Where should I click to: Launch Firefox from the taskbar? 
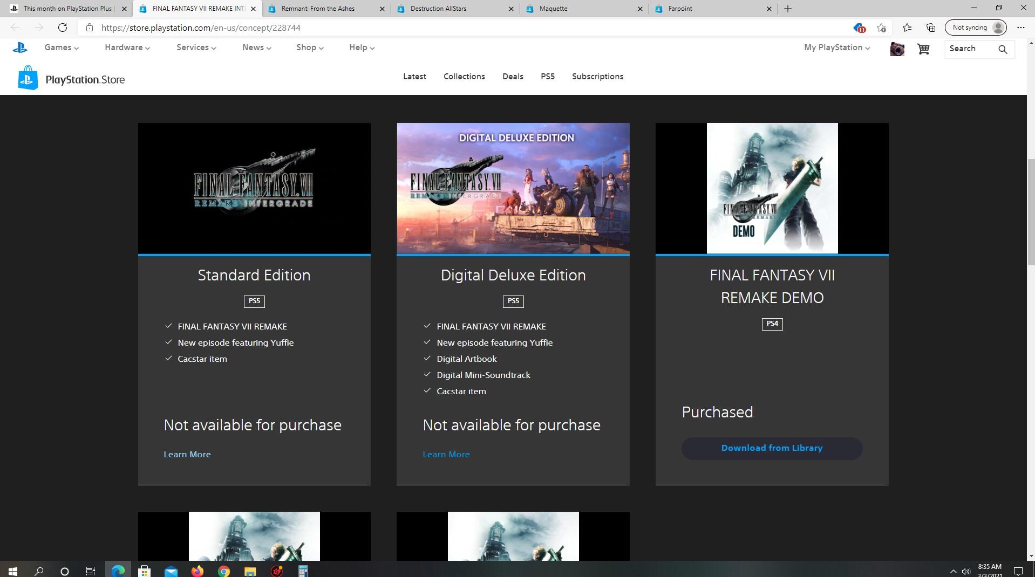(x=197, y=571)
